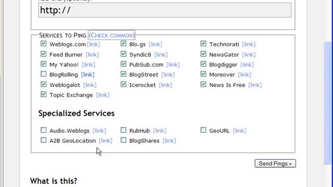Uncheck the Blogdigger checkbox
This screenshot has width=333, height=187.
(x=203, y=64)
